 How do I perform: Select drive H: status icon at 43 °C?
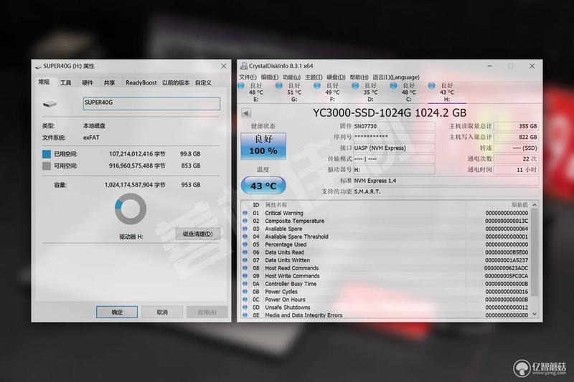(x=432, y=86)
